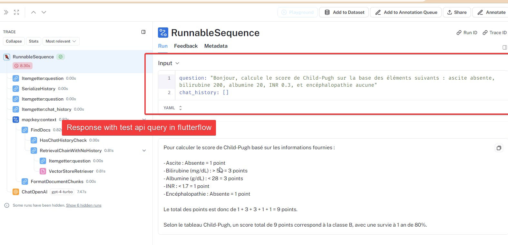Copy the output text with copy icon
Screen dimensions: 508x245
pyautogui.click(x=499, y=148)
